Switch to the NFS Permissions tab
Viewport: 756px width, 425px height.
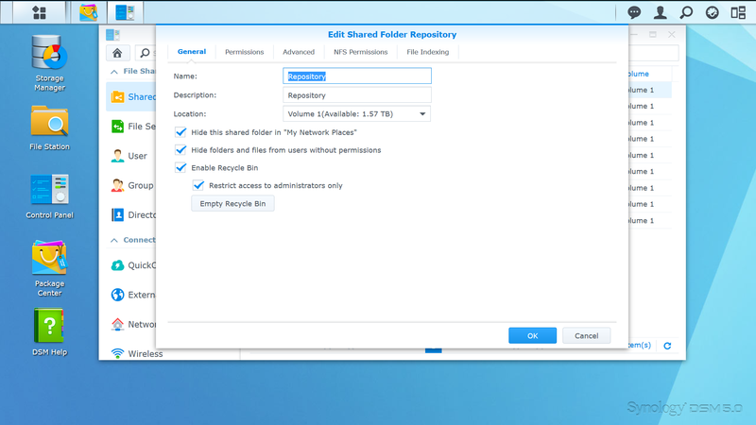361,52
